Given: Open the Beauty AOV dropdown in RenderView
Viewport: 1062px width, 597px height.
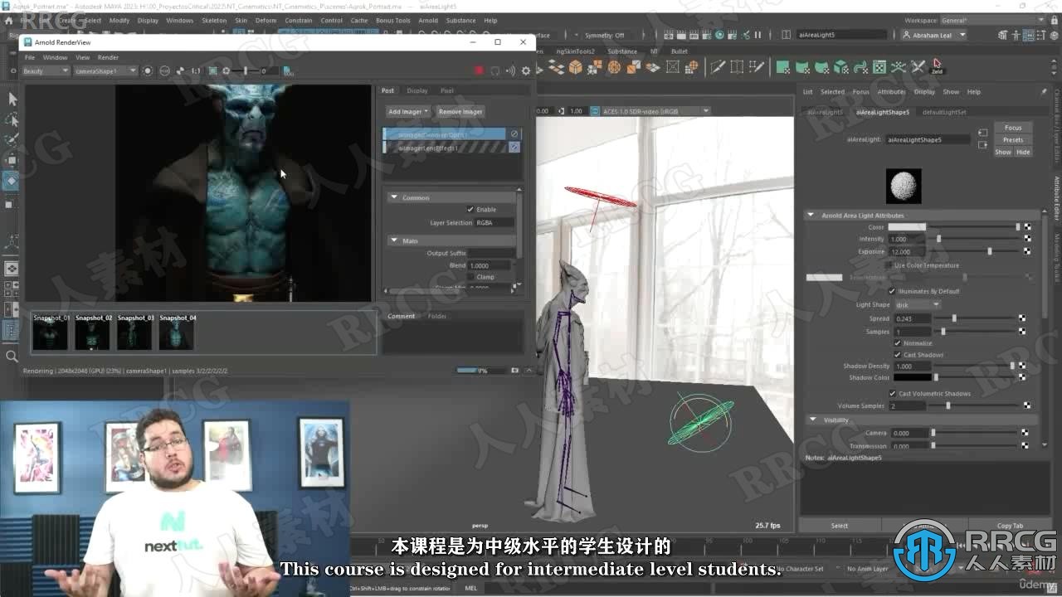Looking at the screenshot, I should 46,71.
